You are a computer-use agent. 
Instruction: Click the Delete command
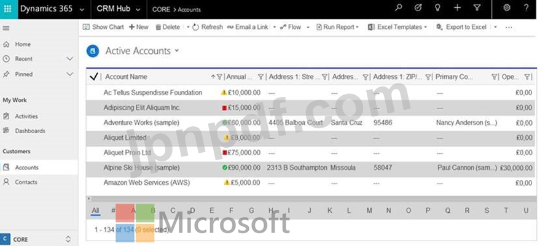click(168, 27)
